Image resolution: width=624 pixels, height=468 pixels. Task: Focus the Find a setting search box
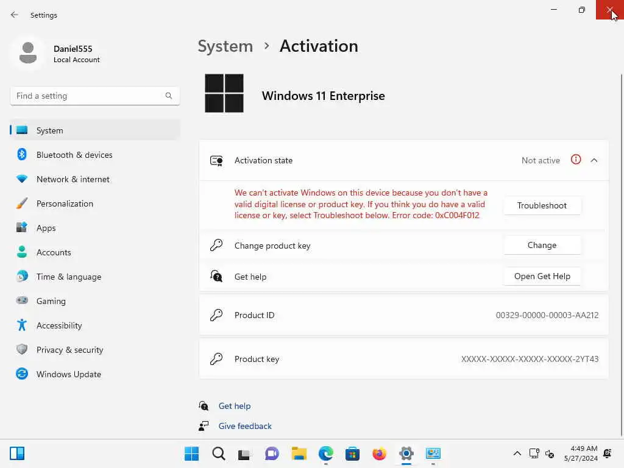click(x=94, y=96)
